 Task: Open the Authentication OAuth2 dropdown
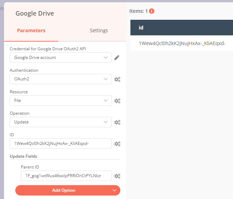tap(61, 79)
